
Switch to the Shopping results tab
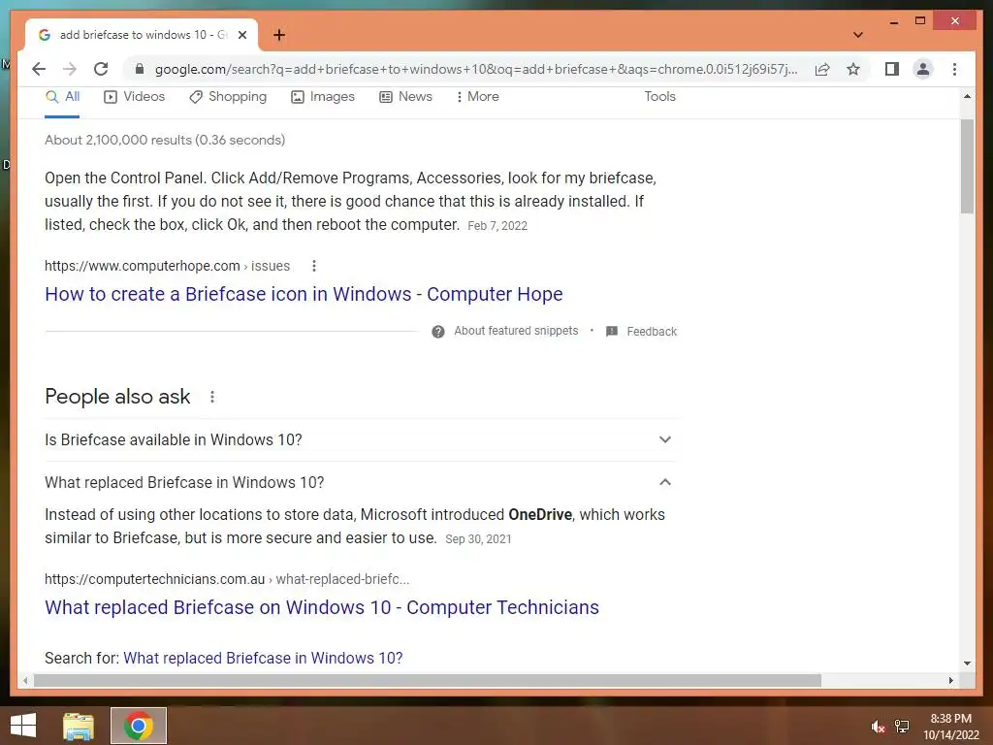[x=228, y=97]
